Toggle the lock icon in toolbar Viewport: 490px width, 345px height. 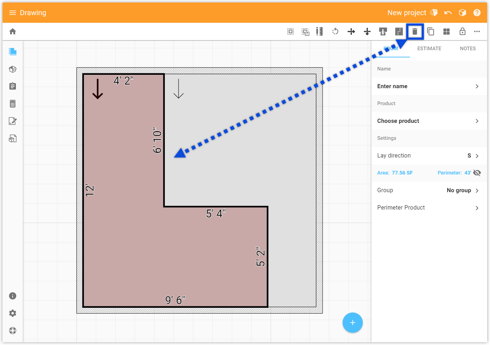click(462, 31)
